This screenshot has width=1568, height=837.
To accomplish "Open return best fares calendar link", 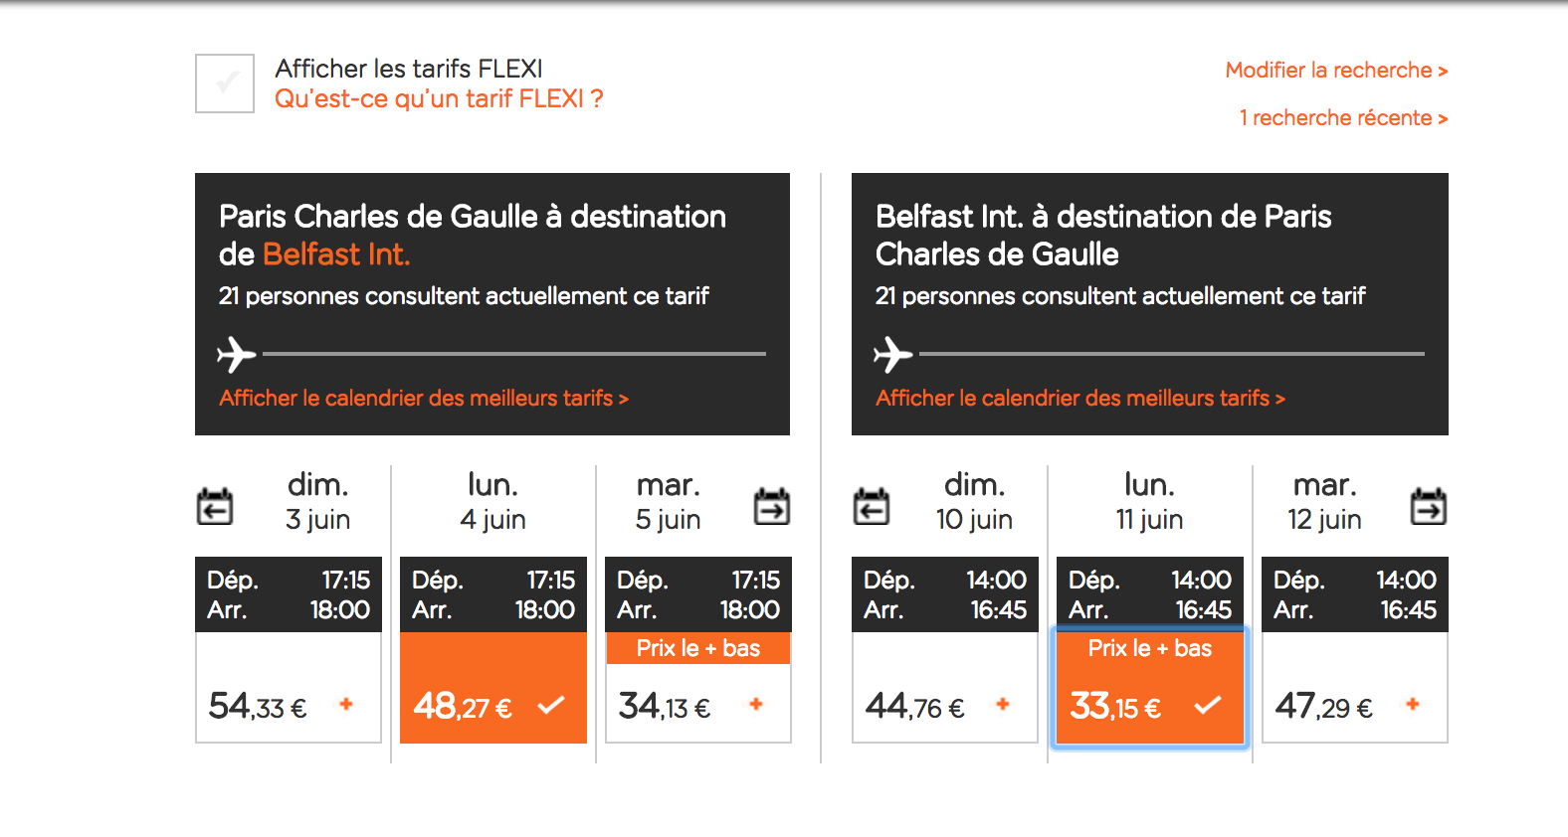I will [1080, 399].
